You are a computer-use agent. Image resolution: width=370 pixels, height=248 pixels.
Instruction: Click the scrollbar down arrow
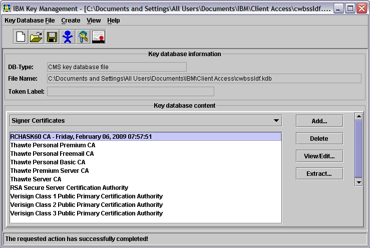358,182
